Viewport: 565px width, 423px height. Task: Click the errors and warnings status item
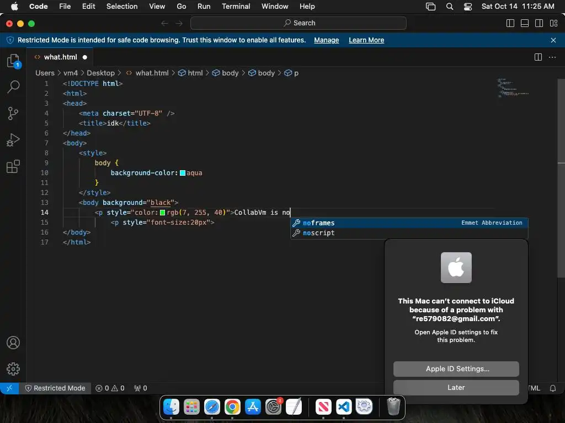(110, 388)
